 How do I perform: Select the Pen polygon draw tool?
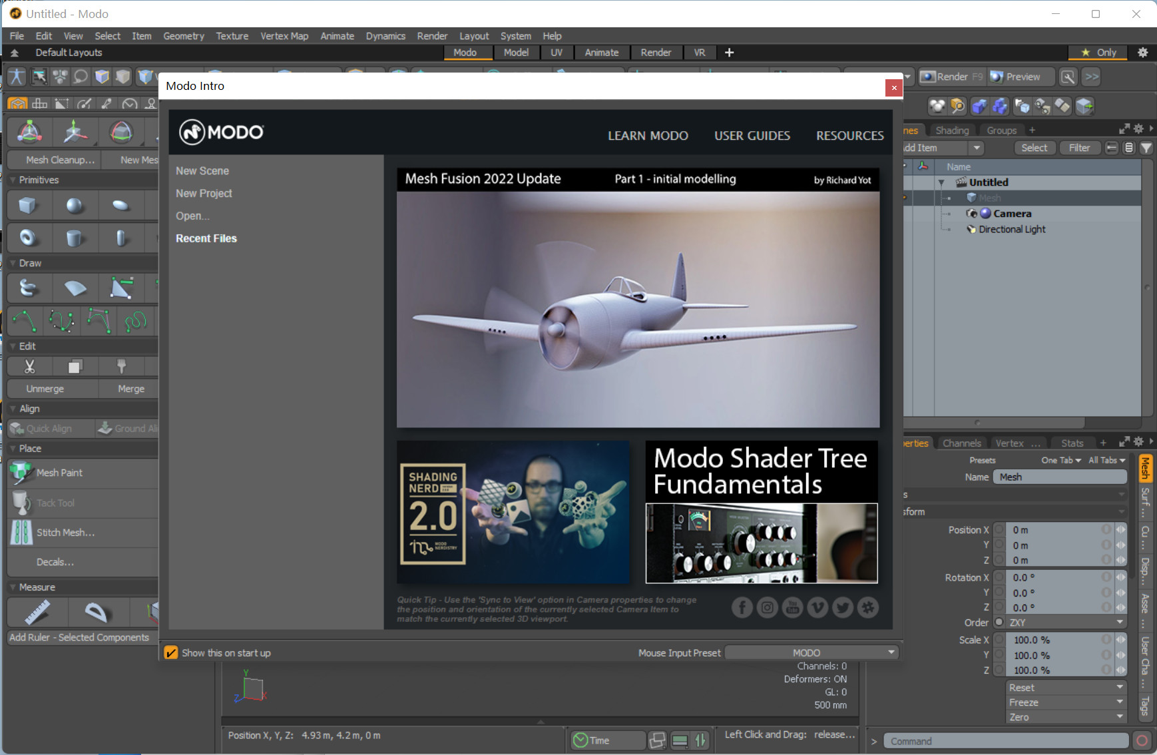point(120,288)
